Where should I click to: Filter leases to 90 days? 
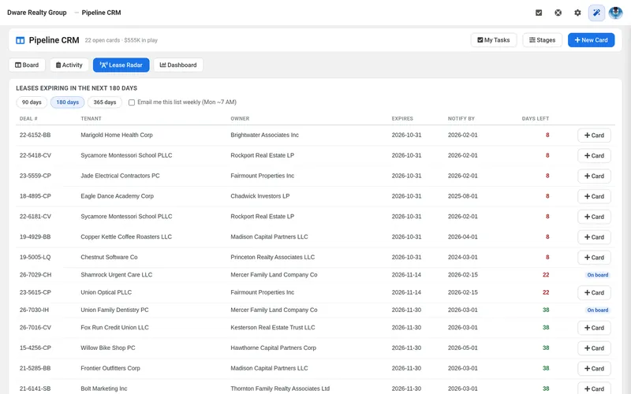click(x=32, y=102)
